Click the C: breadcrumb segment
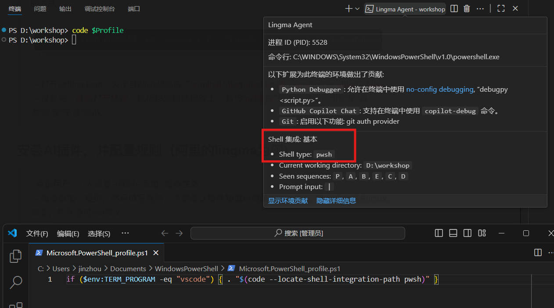This screenshot has width=554, height=308. click(x=40, y=269)
